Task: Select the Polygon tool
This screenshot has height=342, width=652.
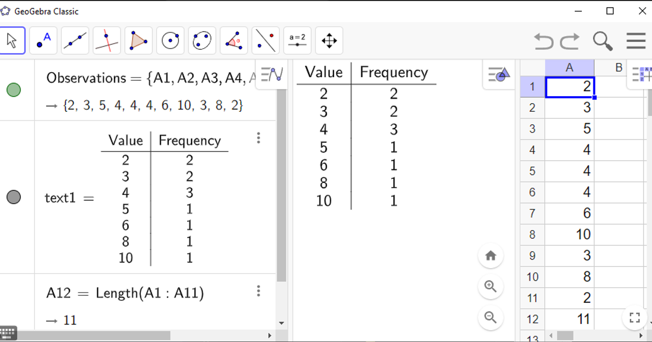Action: point(138,41)
